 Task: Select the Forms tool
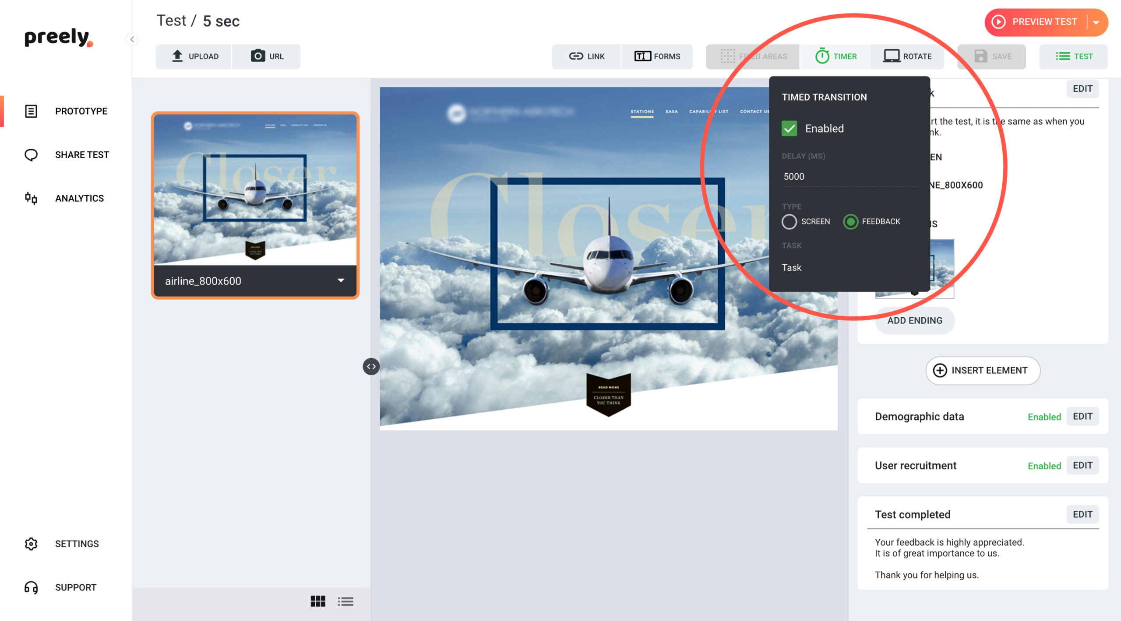tap(657, 56)
